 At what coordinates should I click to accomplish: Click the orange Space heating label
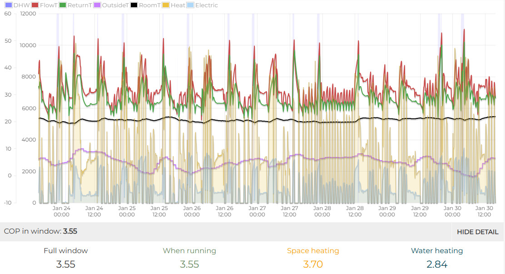(x=313, y=250)
